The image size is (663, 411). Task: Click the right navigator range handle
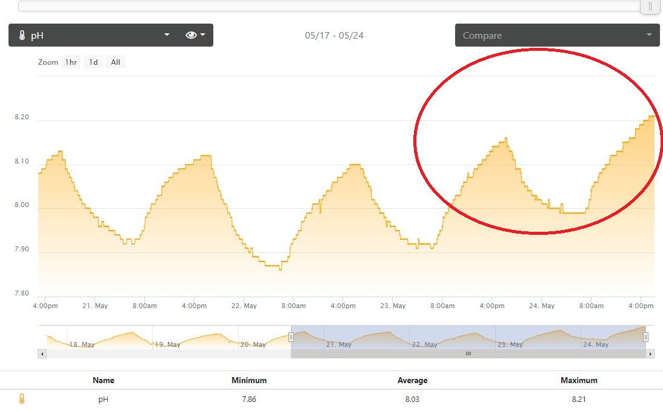coord(645,337)
